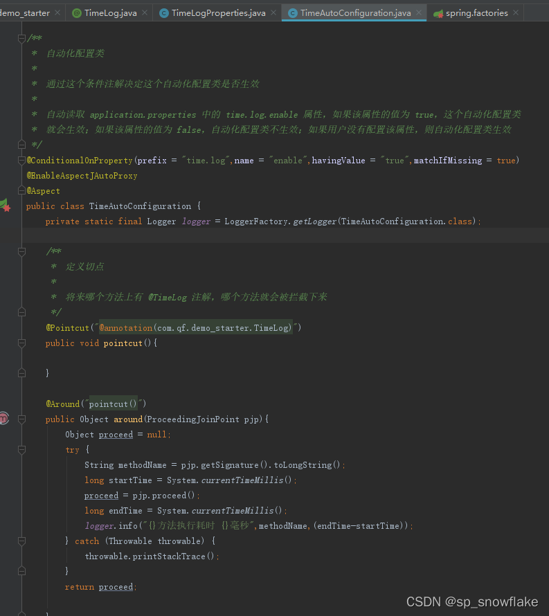This screenshot has width=549, height=616.
Task: Click the ProceedingJoinPoint parameter type
Action: click(193, 419)
